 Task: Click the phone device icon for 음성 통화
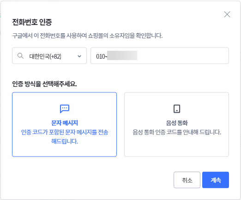point(177,109)
